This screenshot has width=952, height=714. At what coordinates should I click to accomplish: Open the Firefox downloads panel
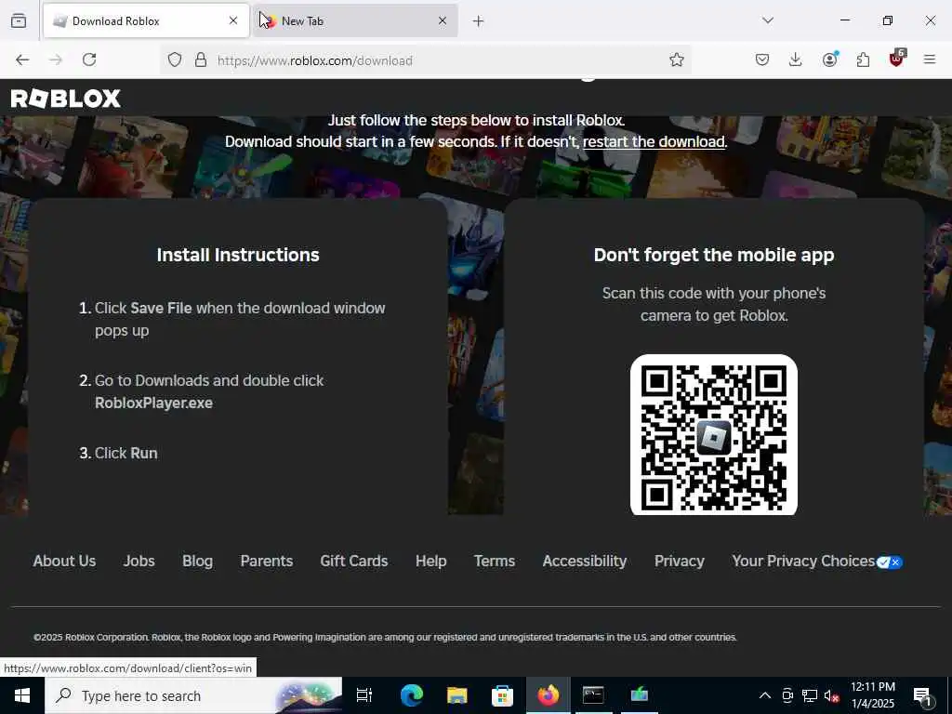point(796,59)
